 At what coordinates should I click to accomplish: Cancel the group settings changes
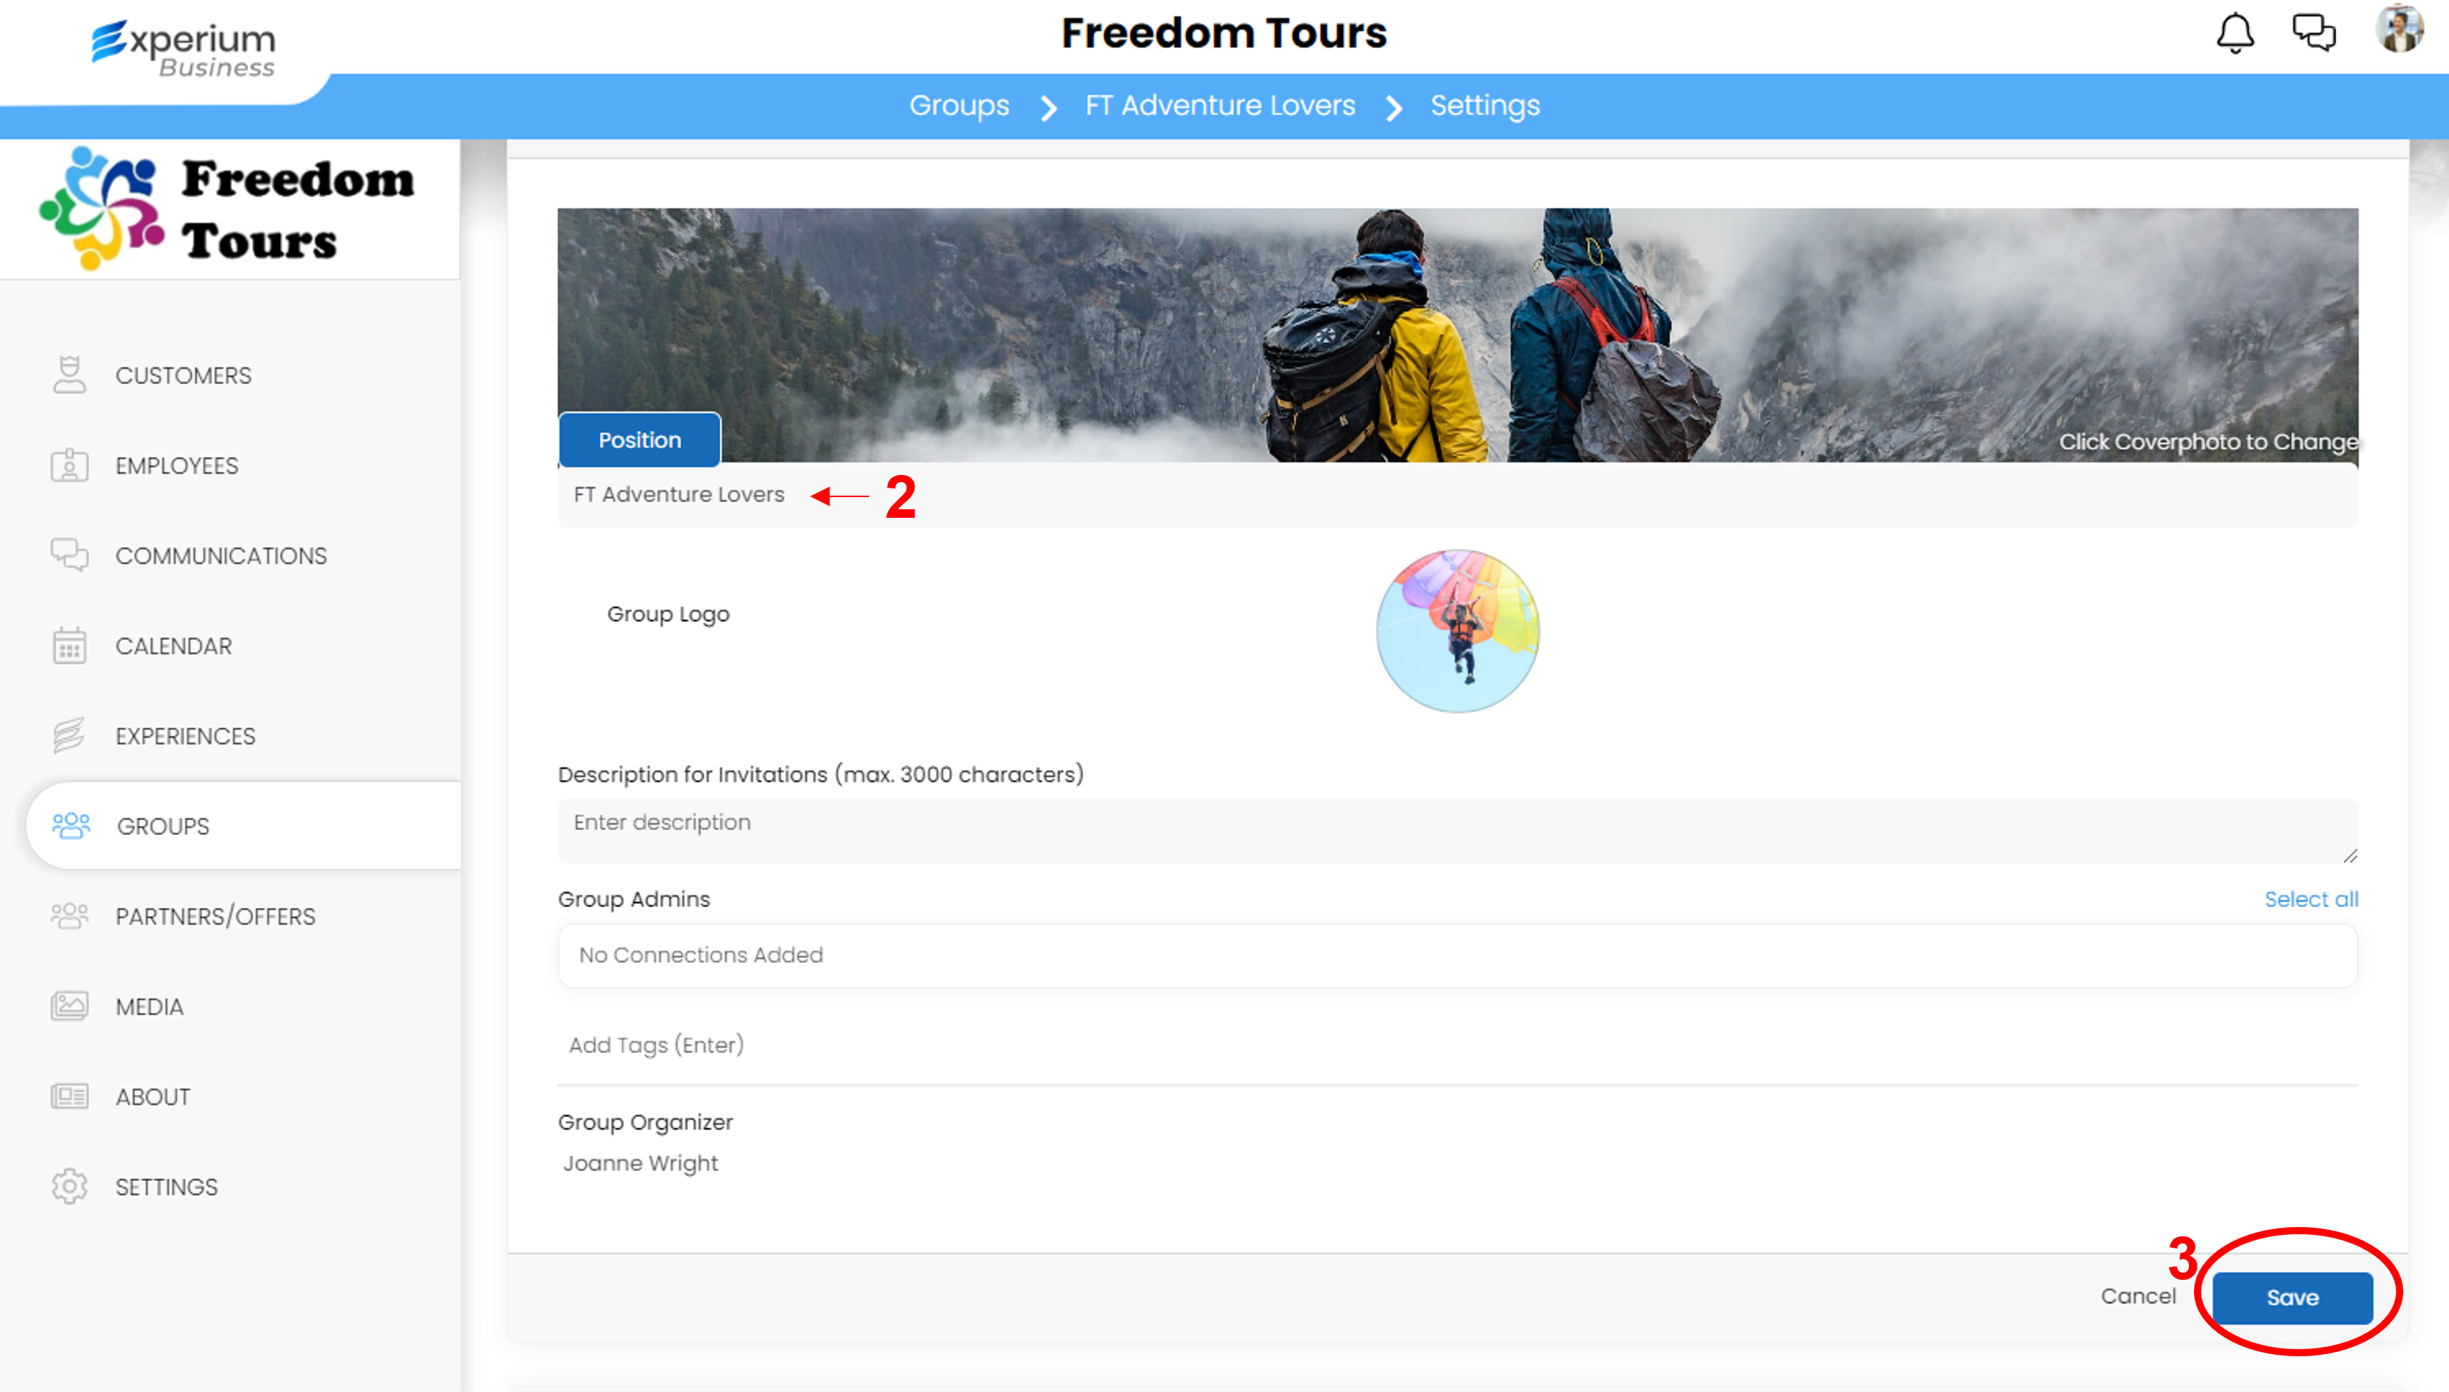coord(2138,1296)
